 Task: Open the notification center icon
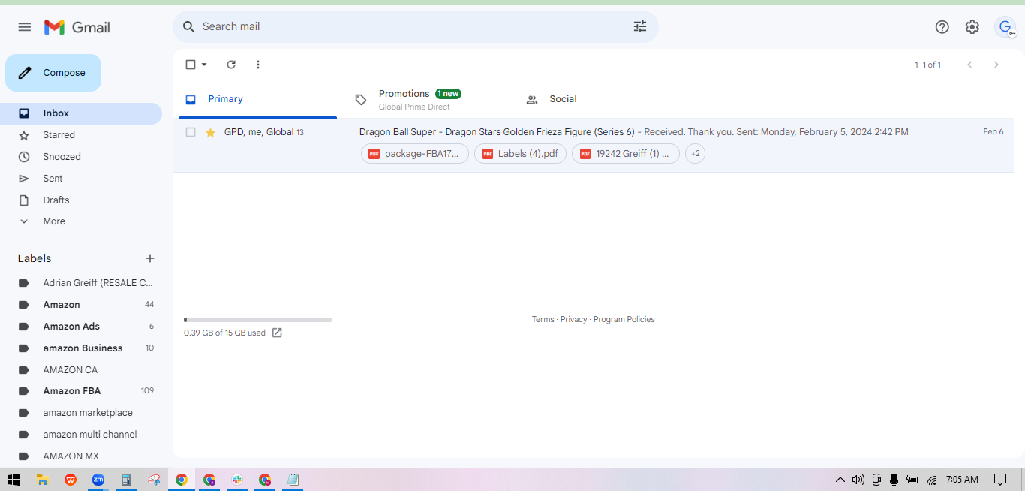pos(1000,480)
